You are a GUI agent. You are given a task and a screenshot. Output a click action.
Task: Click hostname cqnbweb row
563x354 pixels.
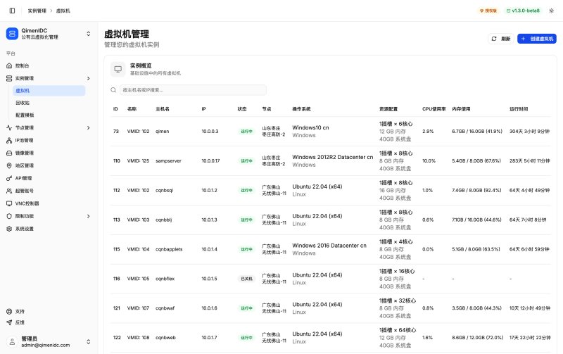point(165,338)
